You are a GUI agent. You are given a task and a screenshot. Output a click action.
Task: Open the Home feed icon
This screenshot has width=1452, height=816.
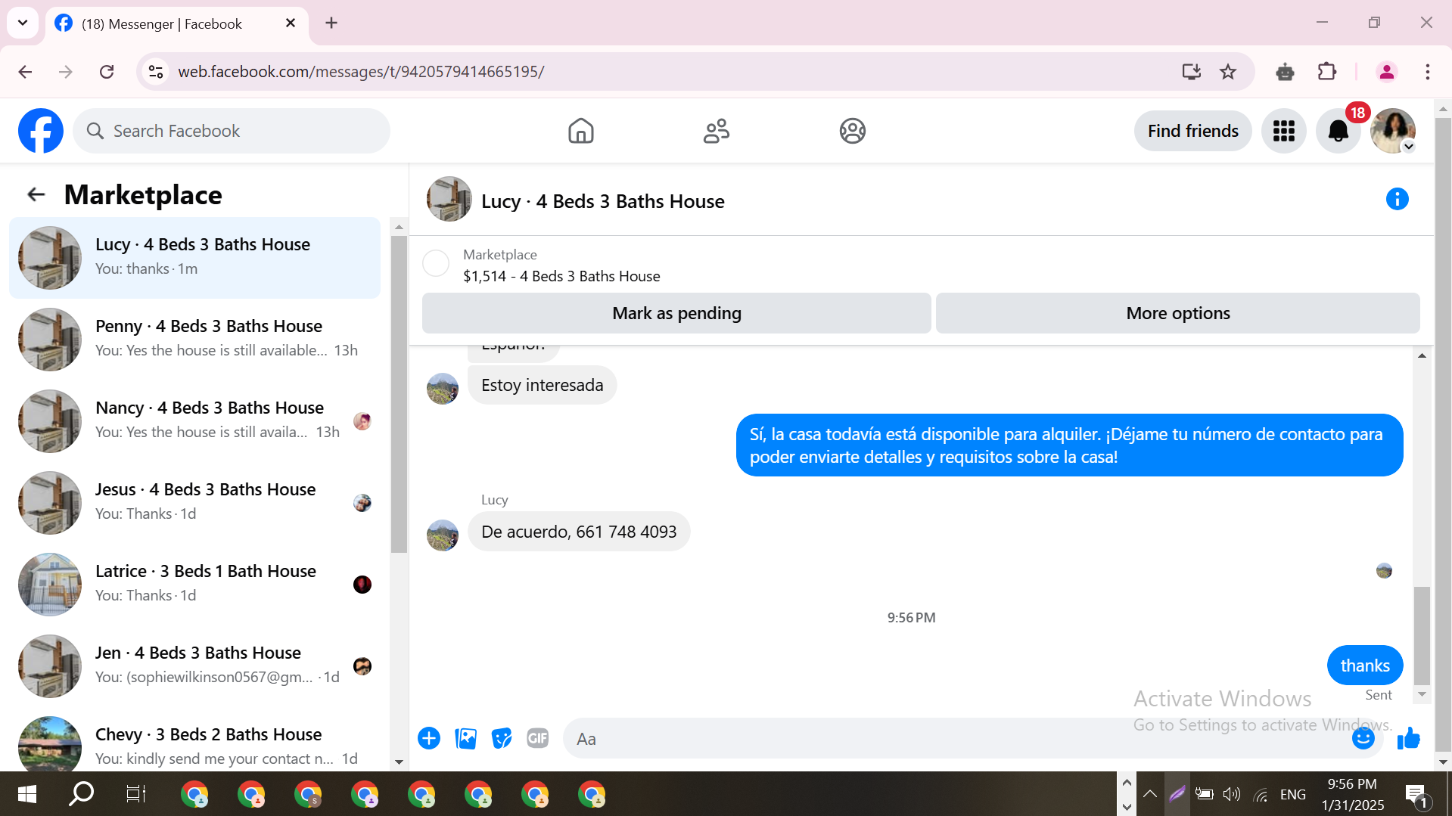pyautogui.click(x=580, y=131)
